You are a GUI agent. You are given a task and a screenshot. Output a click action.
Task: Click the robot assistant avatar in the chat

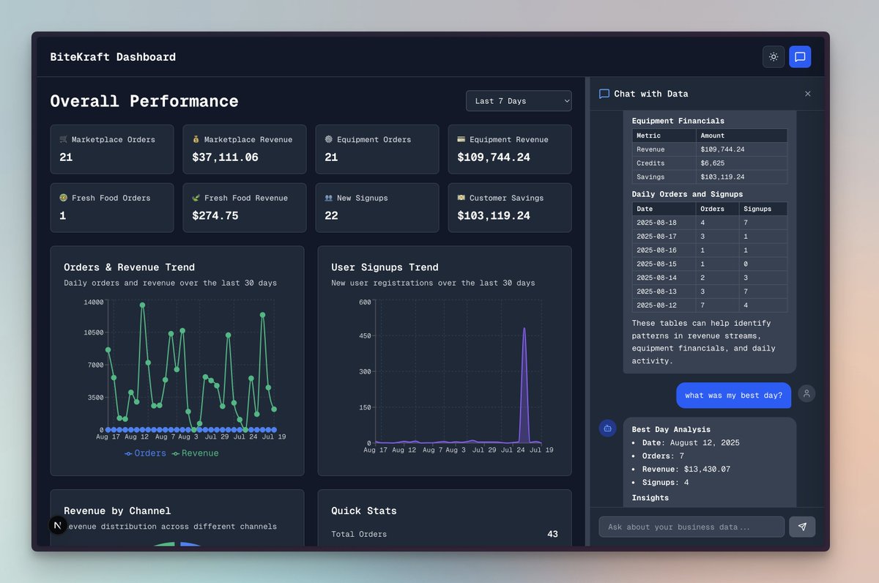(x=607, y=428)
